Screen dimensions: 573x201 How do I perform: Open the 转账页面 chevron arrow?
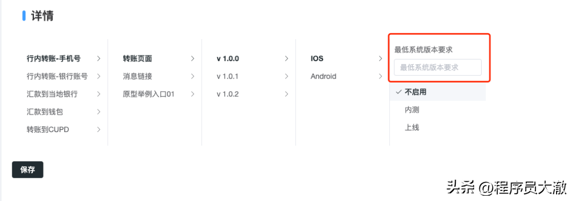[x=193, y=58]
